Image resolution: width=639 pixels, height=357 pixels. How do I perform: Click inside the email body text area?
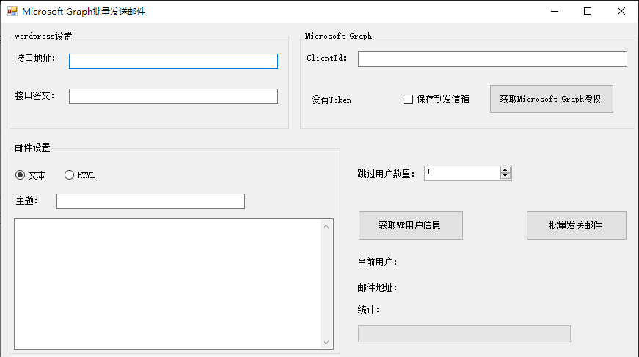tap(167, 284)
